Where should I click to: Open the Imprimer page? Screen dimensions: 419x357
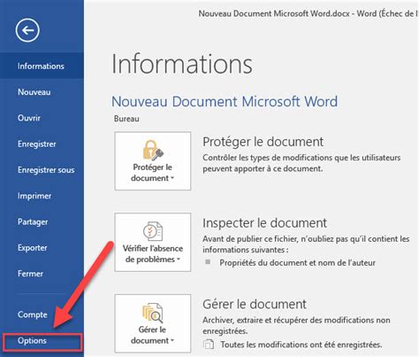pyautogui.click(x=42, y=196)
